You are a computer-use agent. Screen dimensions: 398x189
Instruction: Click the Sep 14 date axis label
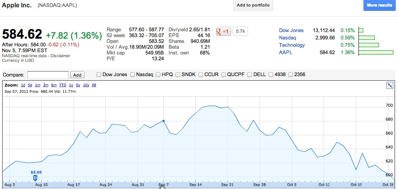tap(195, 185)
